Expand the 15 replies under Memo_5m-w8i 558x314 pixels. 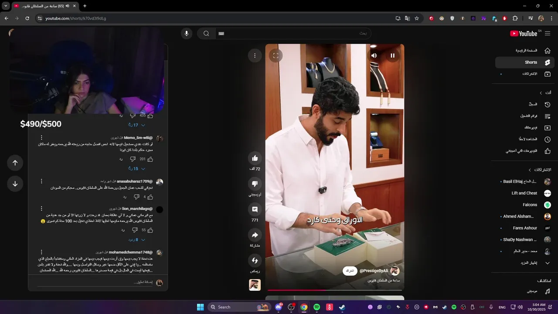136,169
